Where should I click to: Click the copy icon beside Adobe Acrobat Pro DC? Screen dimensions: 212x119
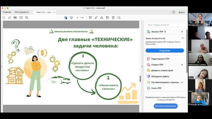183,38
